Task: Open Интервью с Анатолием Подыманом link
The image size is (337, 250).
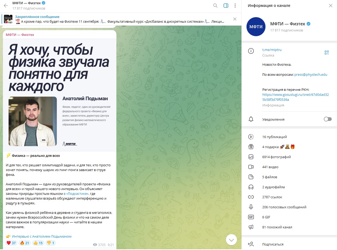Action: (x=42, y=236)
